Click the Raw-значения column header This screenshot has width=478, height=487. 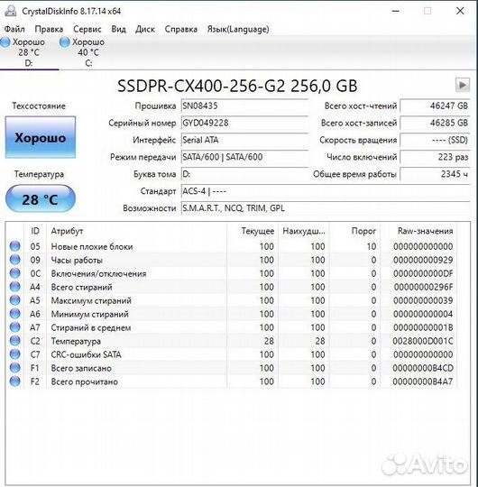click(418, 231)
